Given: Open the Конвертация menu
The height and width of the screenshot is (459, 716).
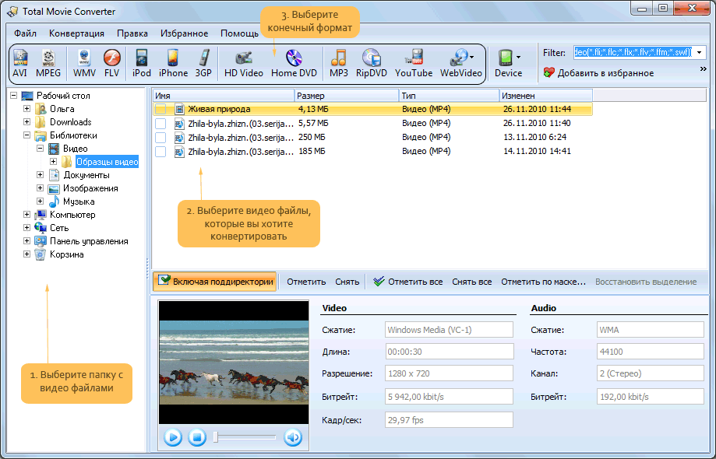Looking at the screenshot, I should click(x=76, y=33).
